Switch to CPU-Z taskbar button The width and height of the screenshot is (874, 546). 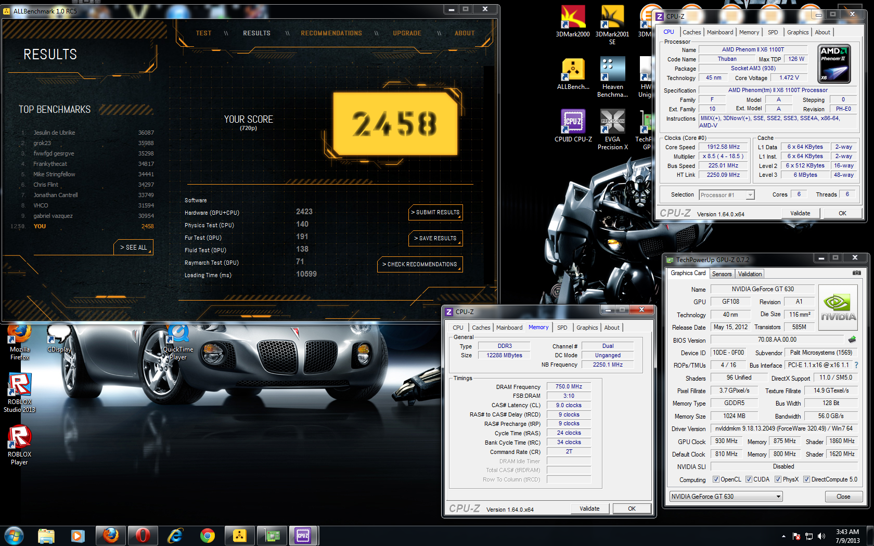click(304, 536)
